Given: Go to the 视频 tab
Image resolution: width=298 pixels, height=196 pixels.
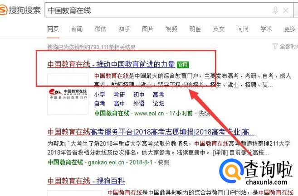Looking at the screenshot, I should pos(171,29).
